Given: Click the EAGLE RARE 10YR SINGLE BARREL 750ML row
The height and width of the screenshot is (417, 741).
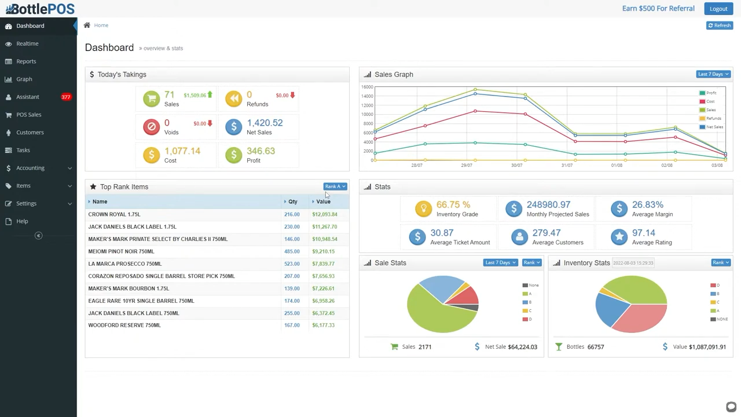Looking at the screenshot, I should coord(217,301).
